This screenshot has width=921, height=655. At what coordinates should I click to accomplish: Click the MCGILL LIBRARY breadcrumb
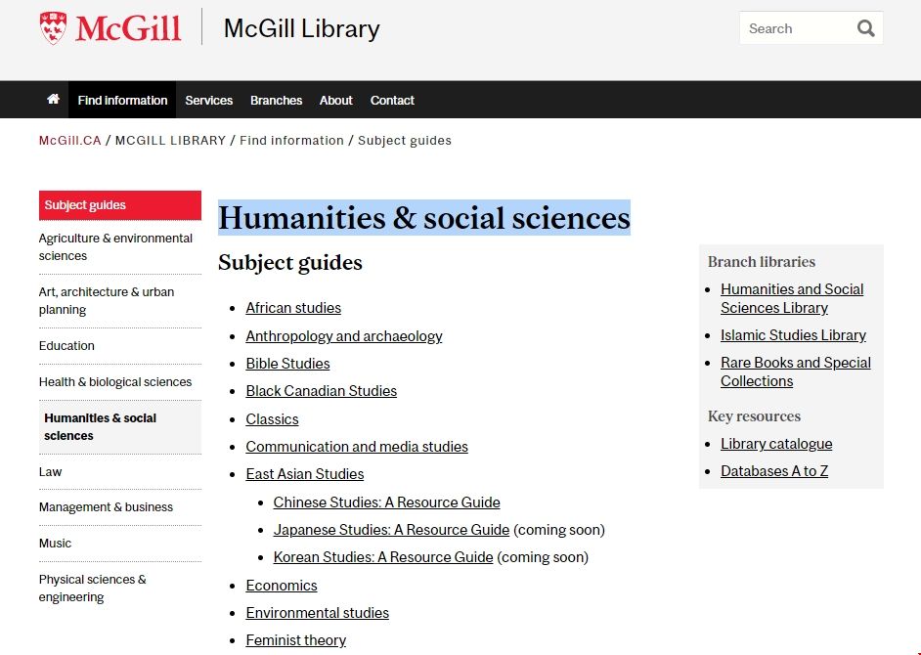pyautogui.click(x=170, y=140)
